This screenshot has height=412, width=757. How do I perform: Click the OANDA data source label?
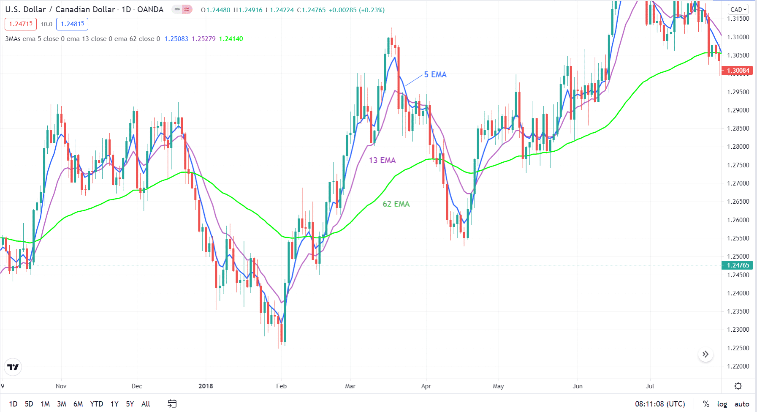pos(150,9)
